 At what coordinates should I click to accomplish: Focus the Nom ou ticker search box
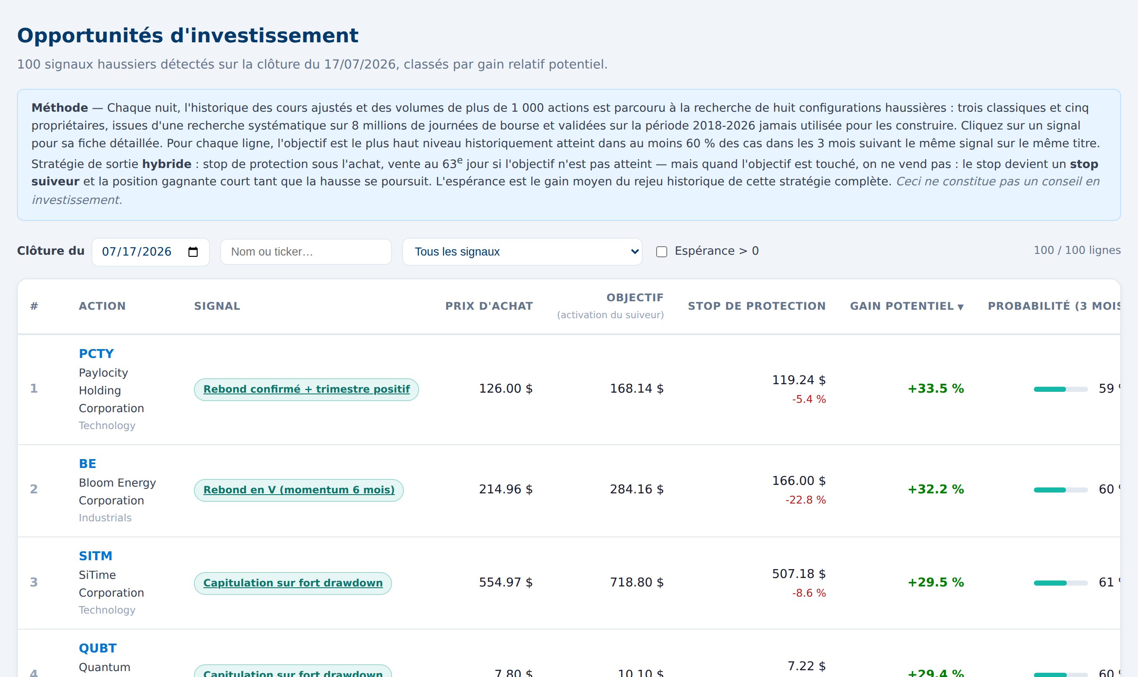pos(306,252)
